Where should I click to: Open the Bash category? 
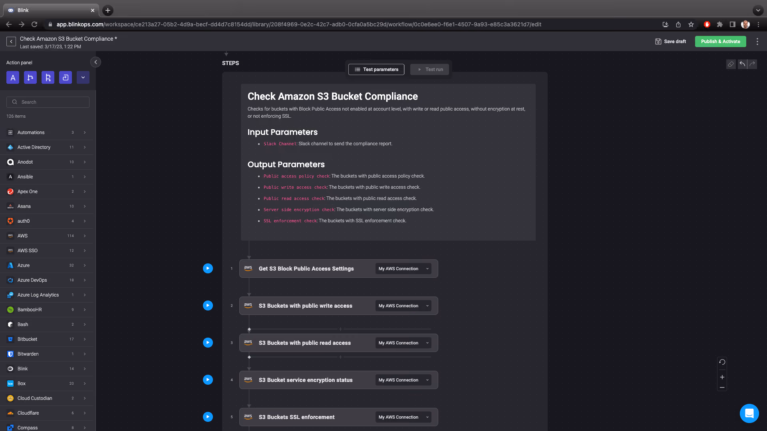46,324
